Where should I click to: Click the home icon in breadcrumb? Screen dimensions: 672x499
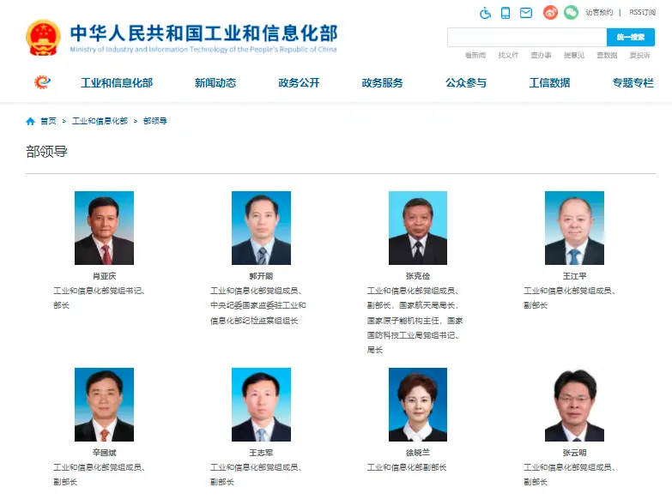click(30, 121)
